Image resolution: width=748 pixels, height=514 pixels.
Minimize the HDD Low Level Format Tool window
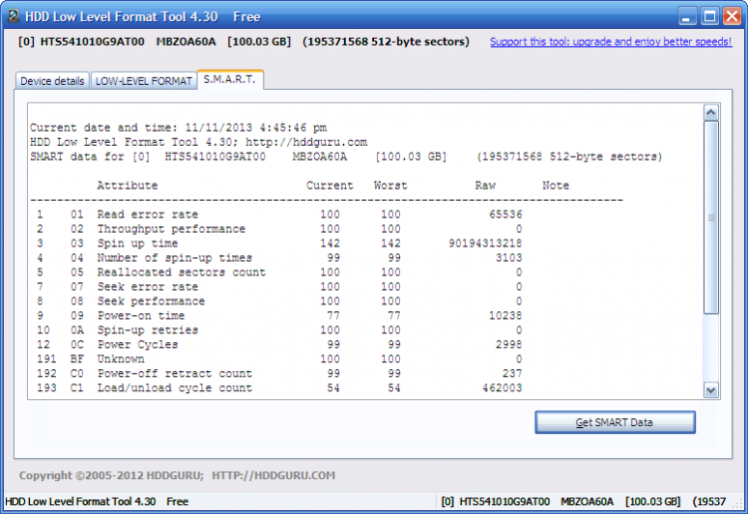point(686,17)
